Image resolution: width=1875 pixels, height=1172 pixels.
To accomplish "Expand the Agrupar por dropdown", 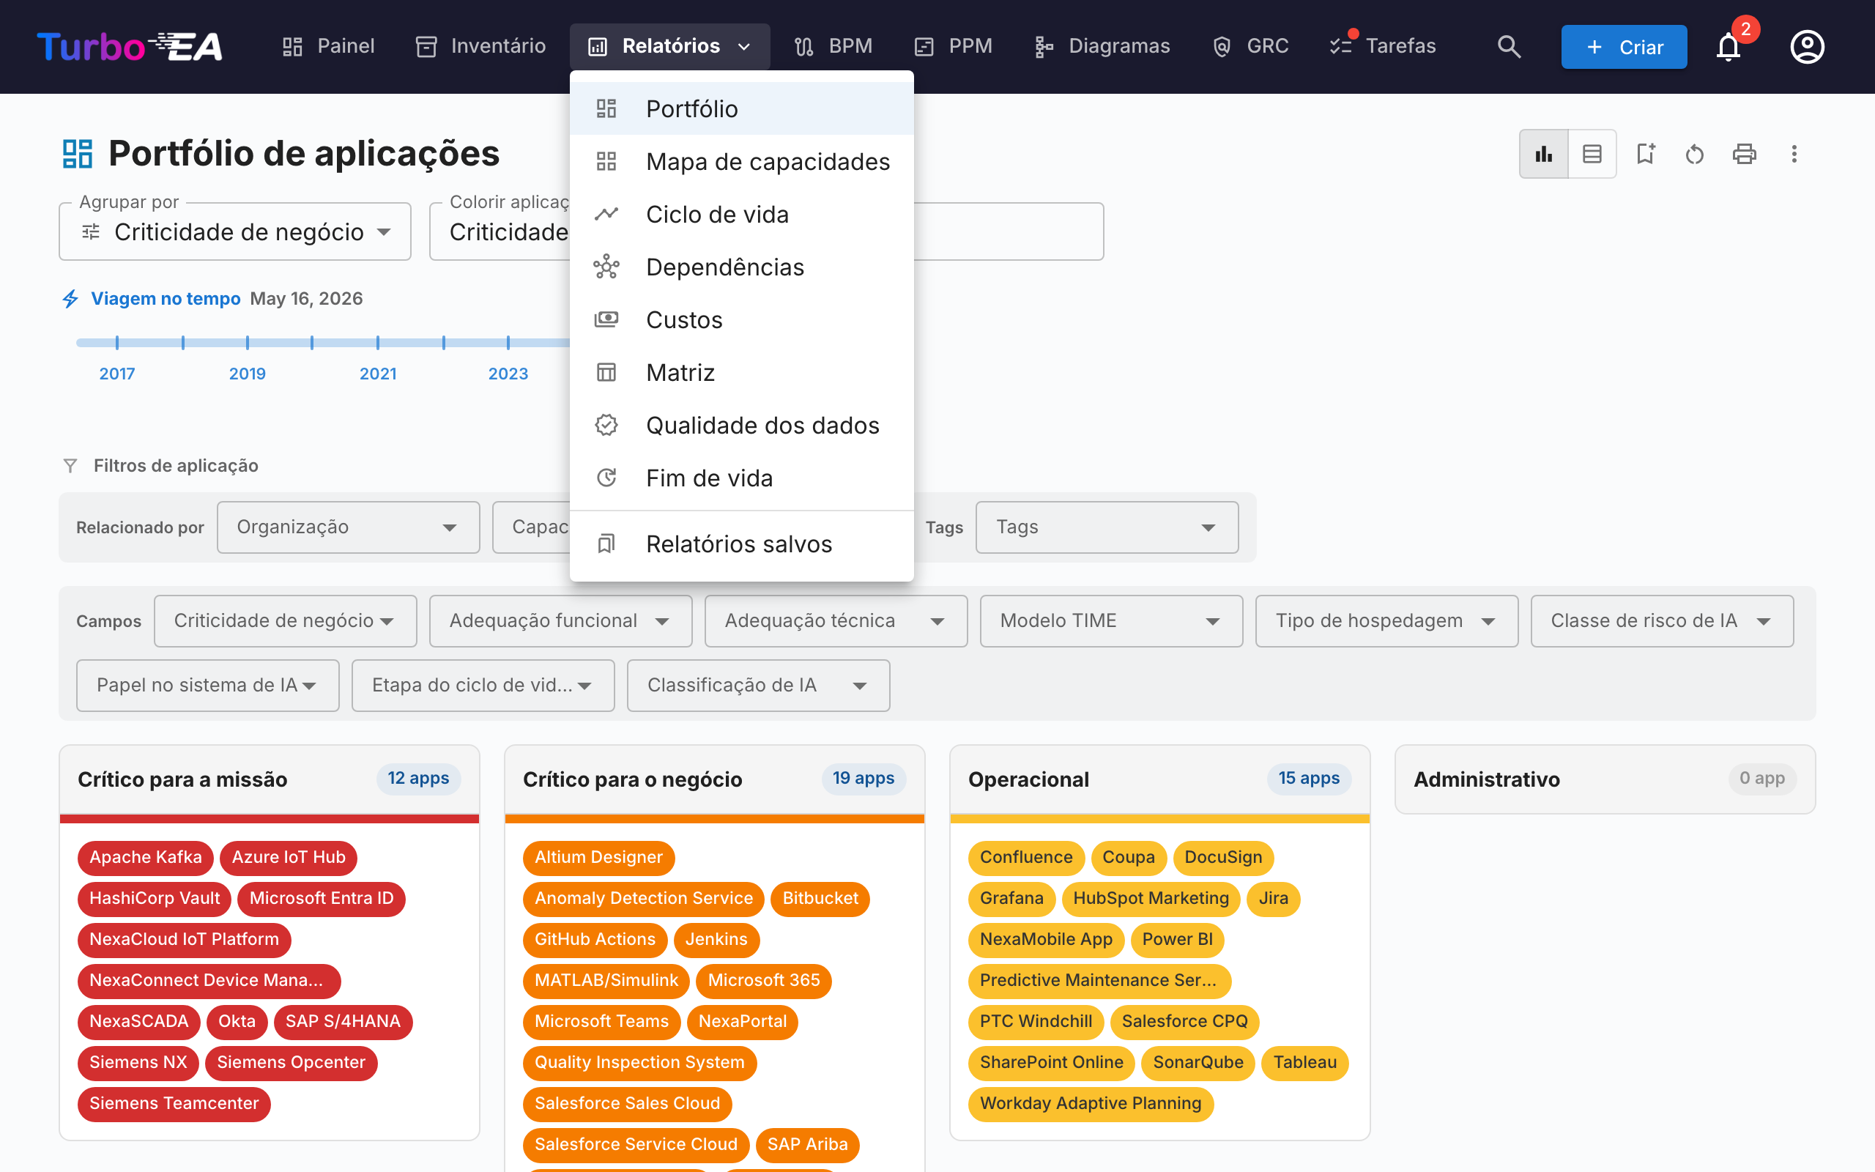I will click(235, 231).
